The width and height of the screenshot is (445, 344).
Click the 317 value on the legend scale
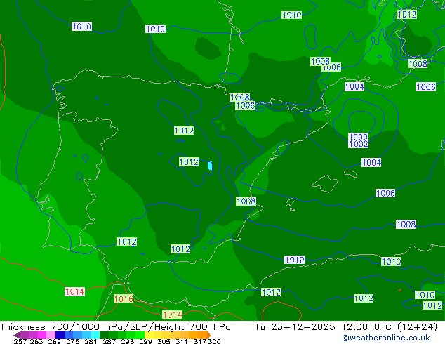pyautogui.click(x=200, y=341)
